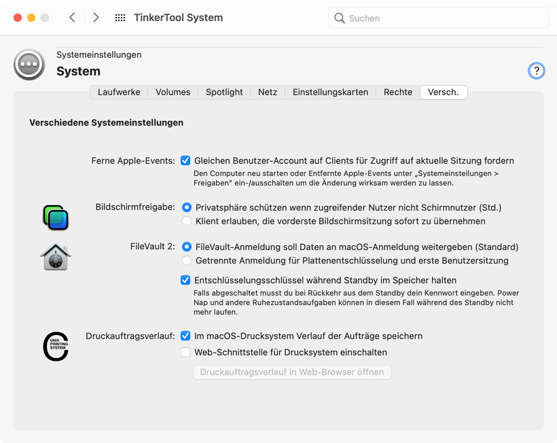
Task: Enable Web-Schnittstelle für Drucksystem checkbox
Action: 185,352
